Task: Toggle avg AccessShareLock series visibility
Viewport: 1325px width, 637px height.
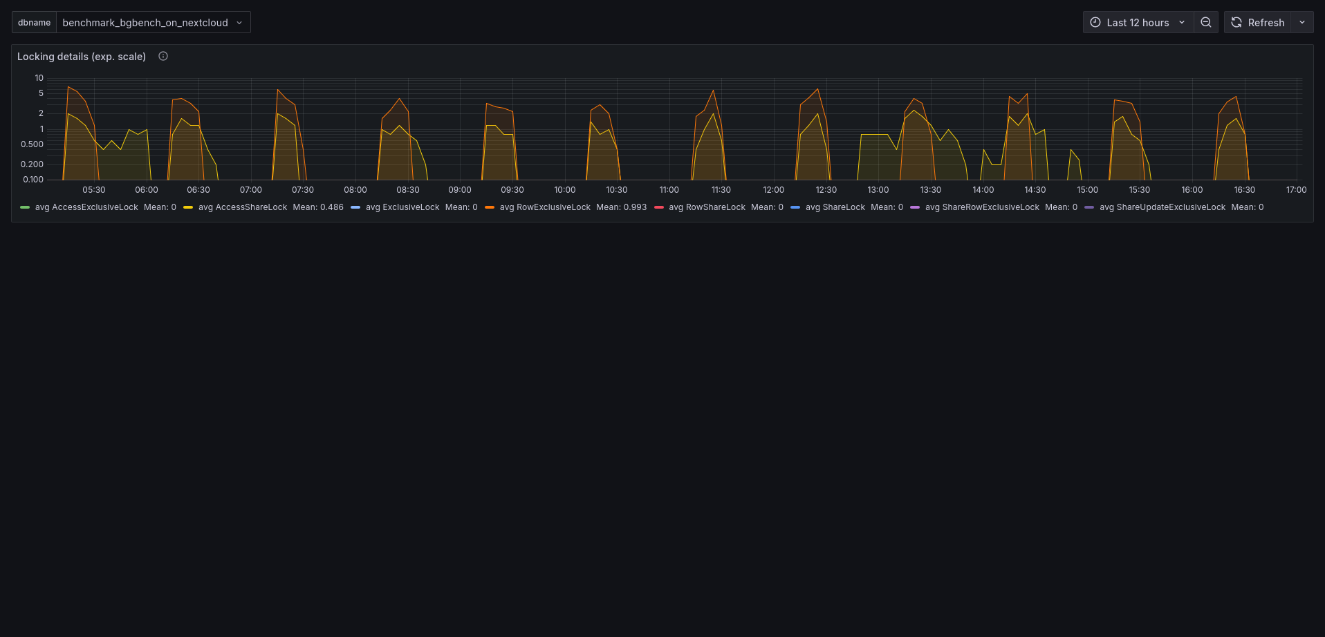Action: [x=242, y=207]
